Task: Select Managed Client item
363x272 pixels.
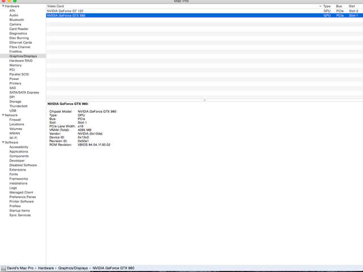Action: [21, 193]
